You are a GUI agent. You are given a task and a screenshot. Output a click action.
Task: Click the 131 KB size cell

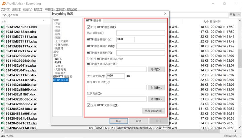coord(204,109)
